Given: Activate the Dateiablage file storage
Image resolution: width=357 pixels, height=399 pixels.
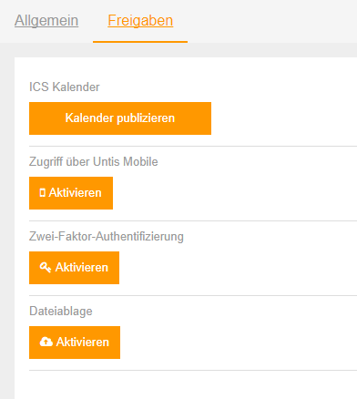Looking at the screenshot, I should (75, 343).
